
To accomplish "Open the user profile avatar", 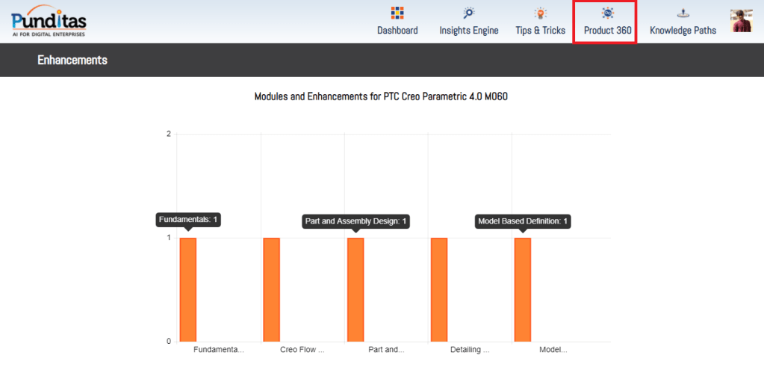I will click(741, 21).
